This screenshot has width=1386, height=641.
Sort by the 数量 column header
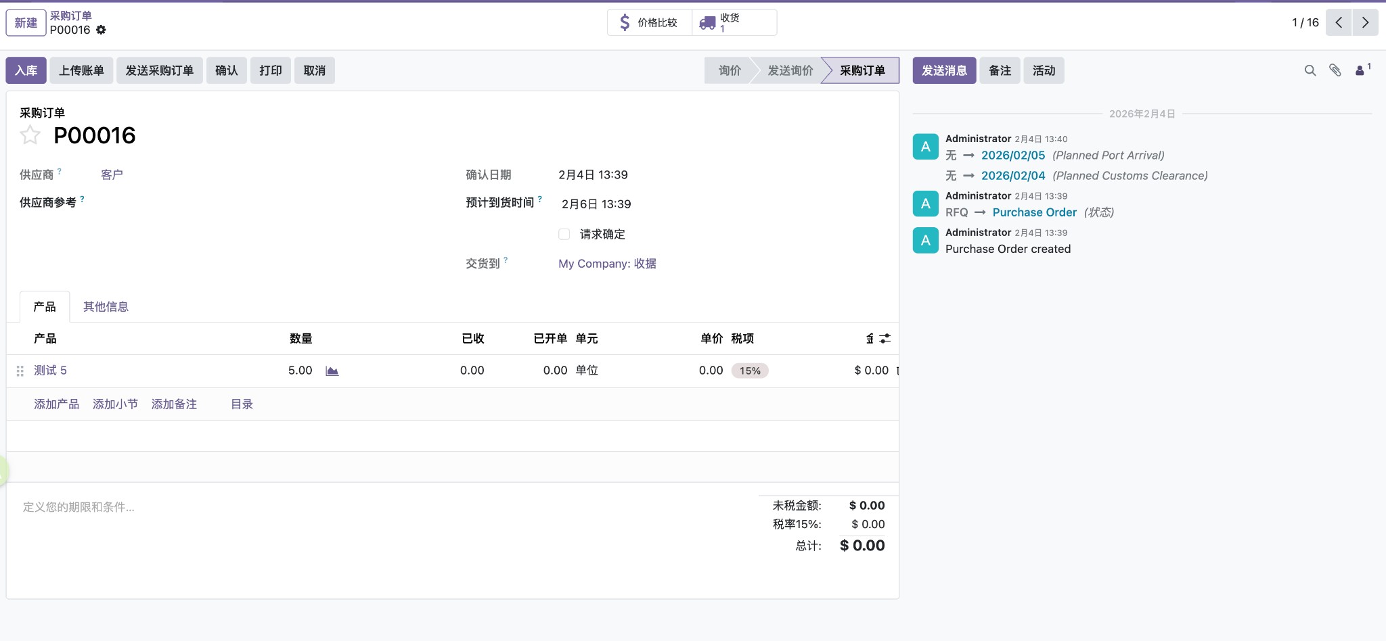coord(300,338)
